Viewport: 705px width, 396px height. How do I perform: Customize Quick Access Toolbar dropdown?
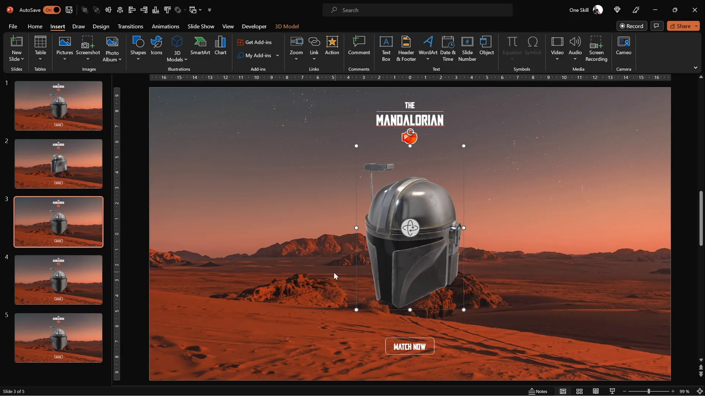click(210, 10)
